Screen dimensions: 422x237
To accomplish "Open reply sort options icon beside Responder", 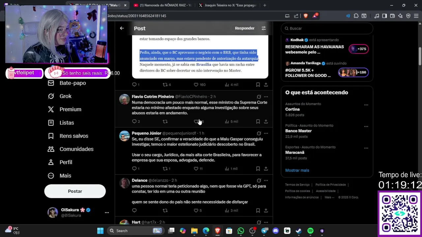I will coord(264,28).
